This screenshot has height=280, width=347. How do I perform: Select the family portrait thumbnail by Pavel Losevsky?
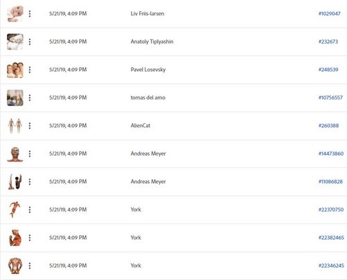[15, 70]
